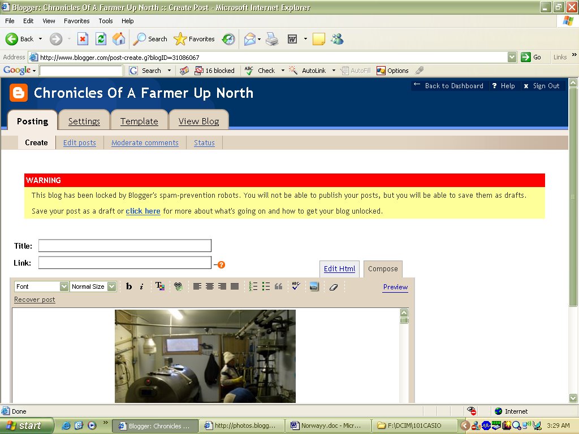Click the bold formatting icon
The image size is (579, 434).
pyautogui.click(x=129, y=287)
